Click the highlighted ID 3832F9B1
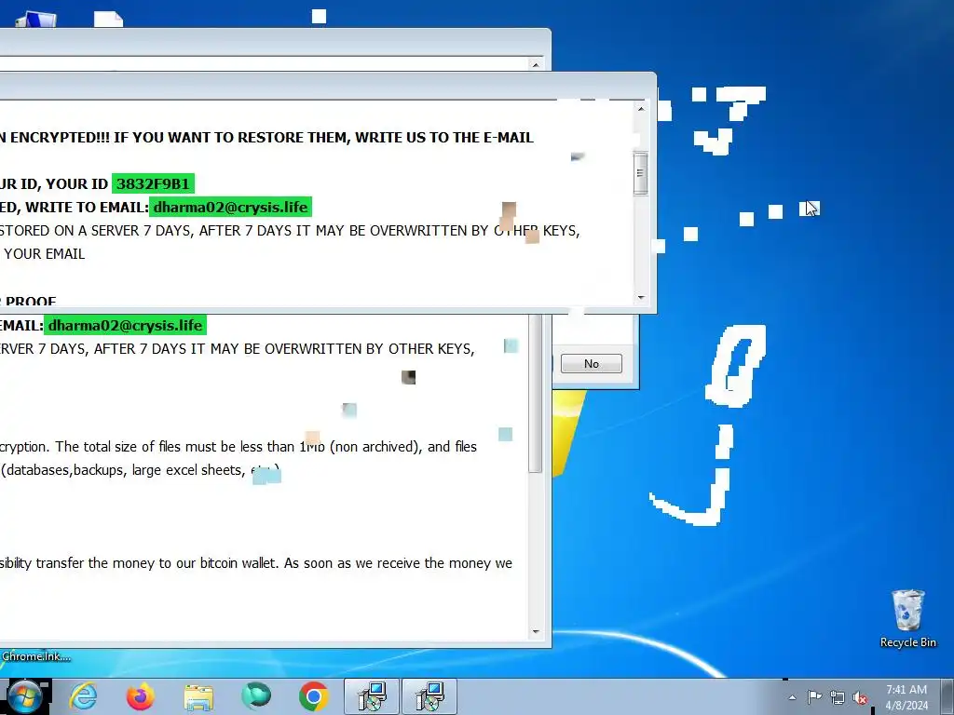Image resolution: width=954 pixels, height=715 pixels. [154, 183]
